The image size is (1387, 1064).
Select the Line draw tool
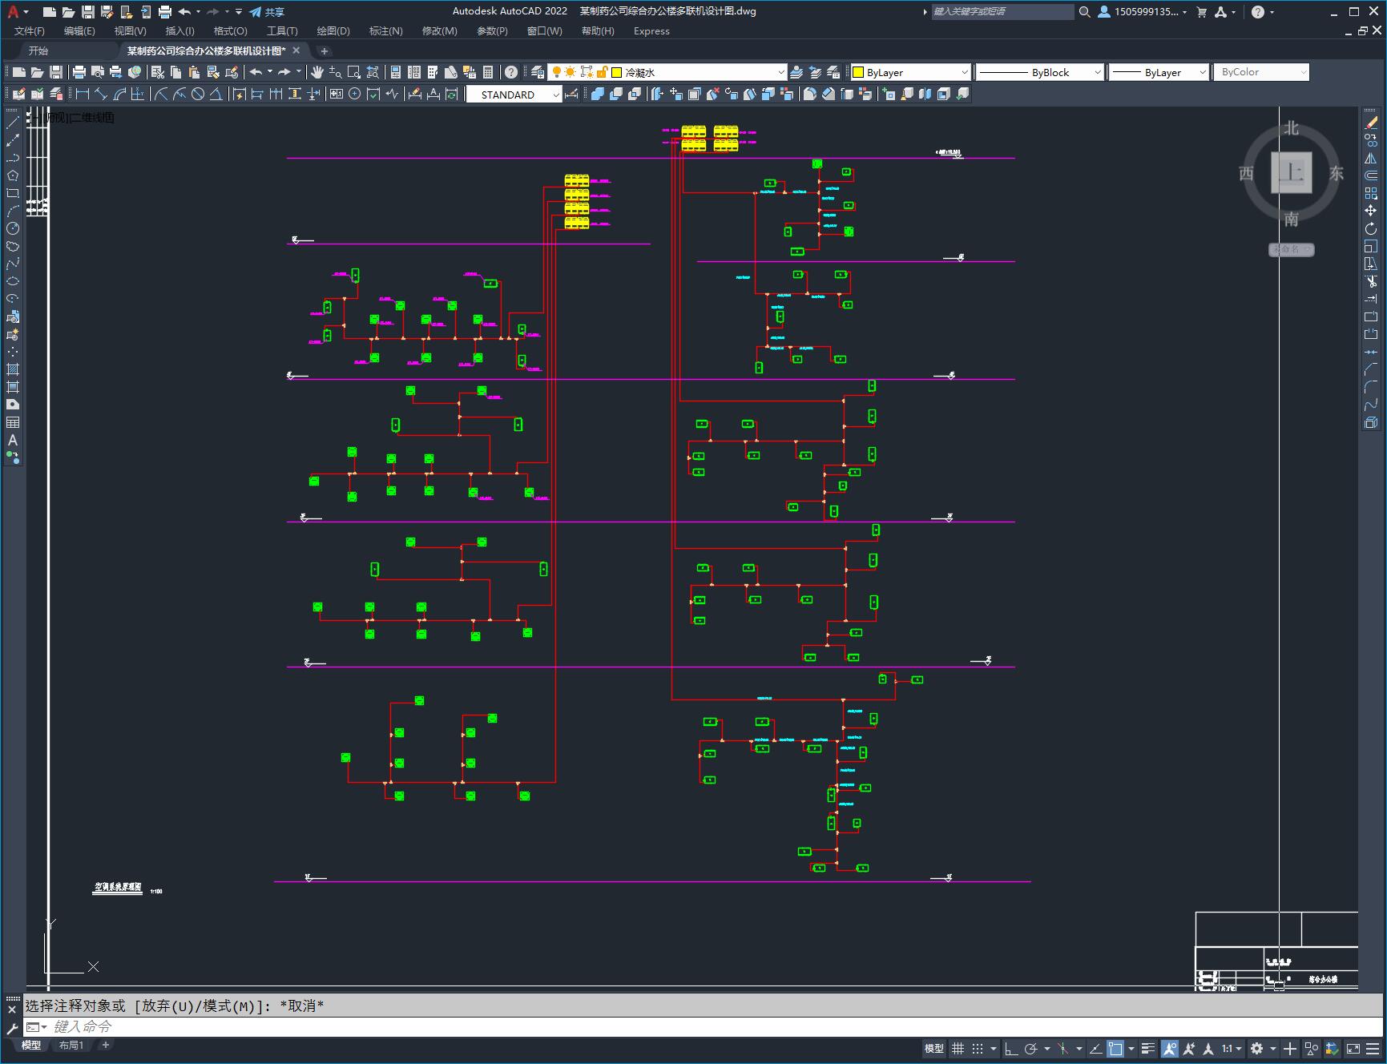coord(13,123)
